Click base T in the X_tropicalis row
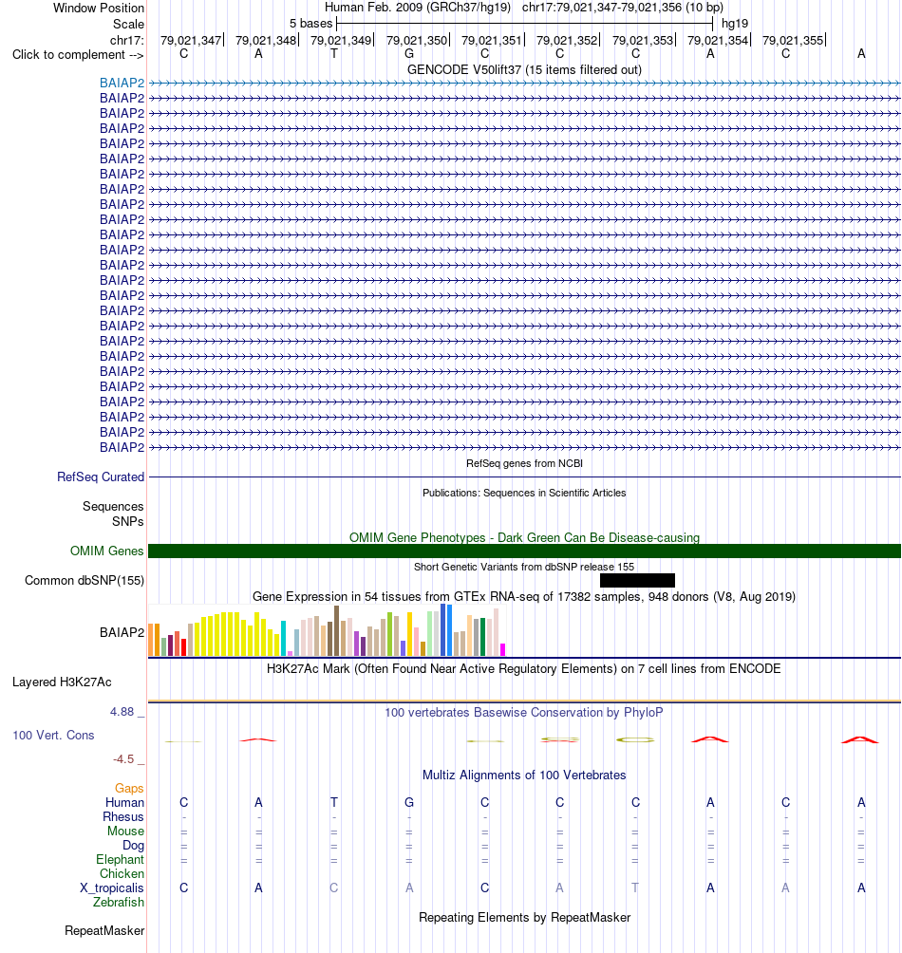Image resolution: width=902 pixels, height=953 pixels. click(x=635, y=888)
